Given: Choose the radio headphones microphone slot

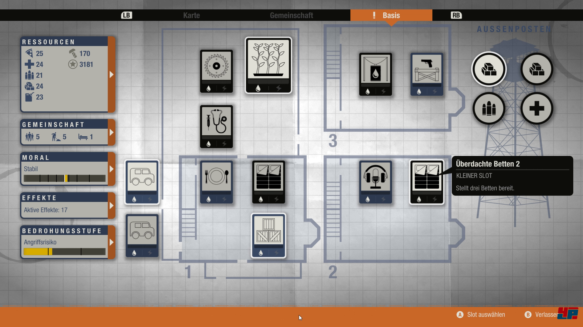Looking at the screenshot, I should click(x=375, y=182).
